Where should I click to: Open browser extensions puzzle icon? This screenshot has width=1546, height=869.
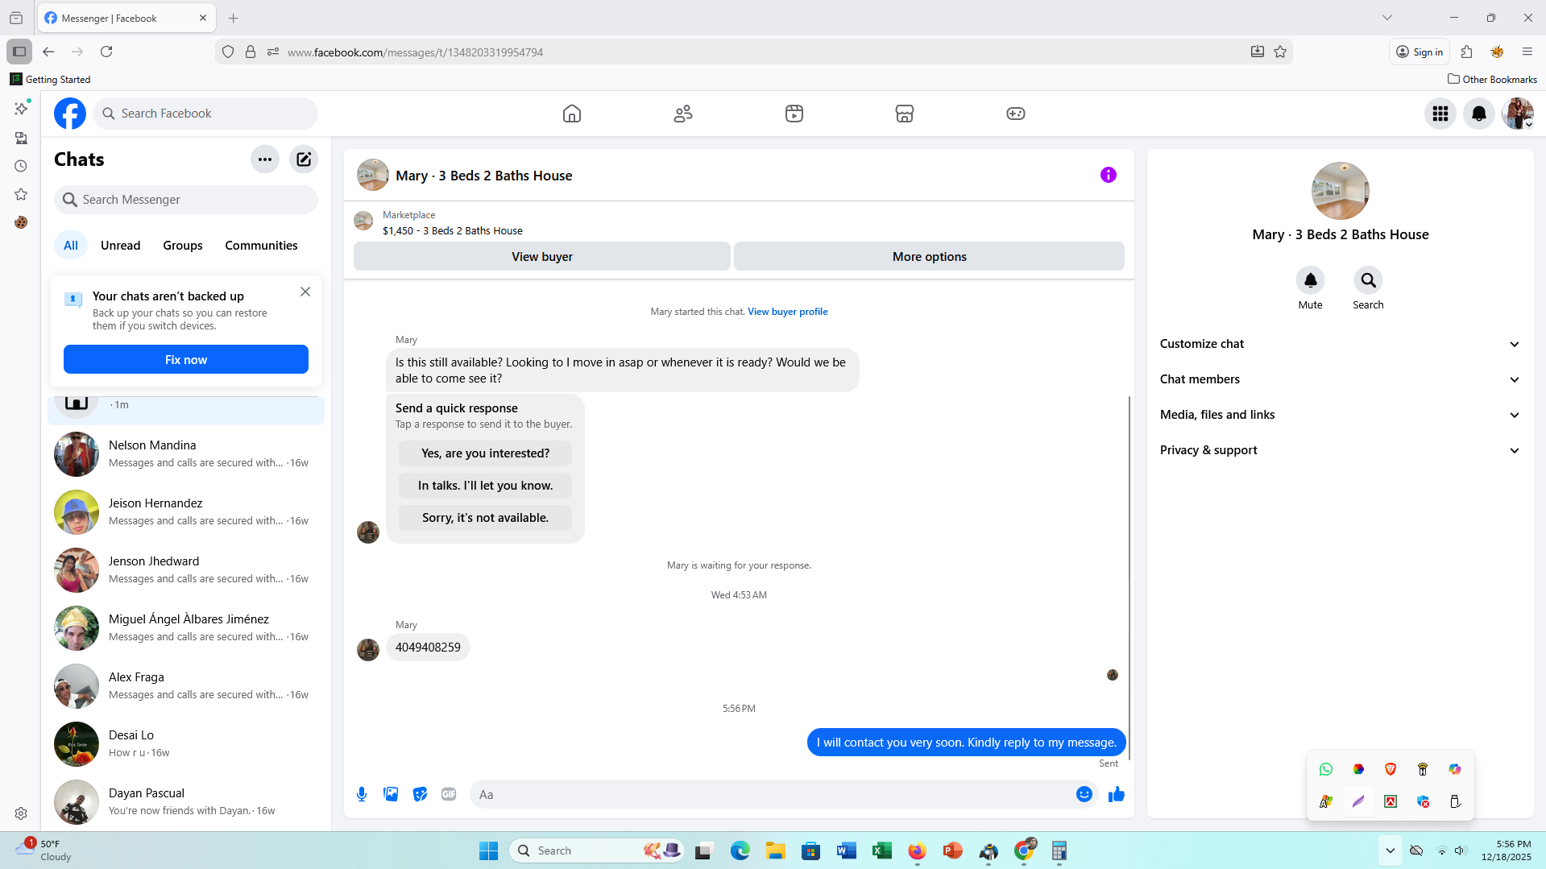(1466, 52)
